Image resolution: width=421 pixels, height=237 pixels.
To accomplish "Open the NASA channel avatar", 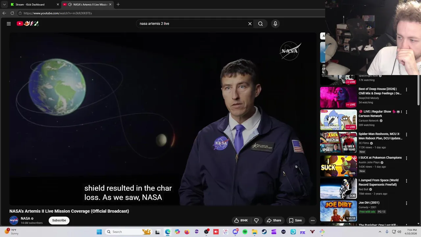I will click(14, 221).
